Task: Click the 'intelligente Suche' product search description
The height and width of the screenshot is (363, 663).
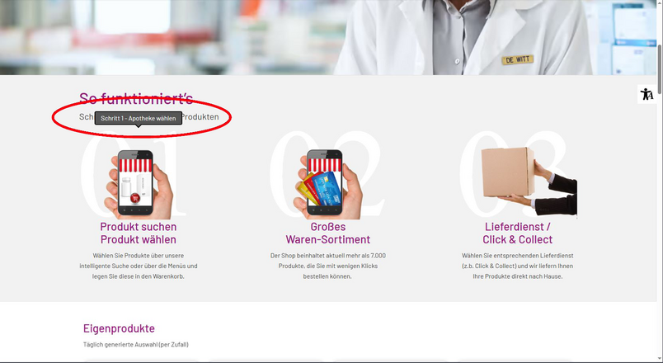Action: click(139, 266)
